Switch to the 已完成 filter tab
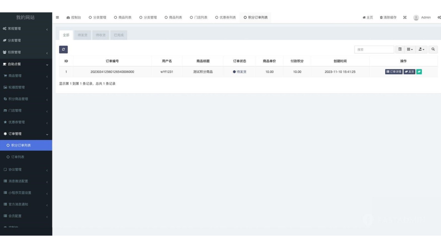Viewport: 441px width, 248px height. 119,35
